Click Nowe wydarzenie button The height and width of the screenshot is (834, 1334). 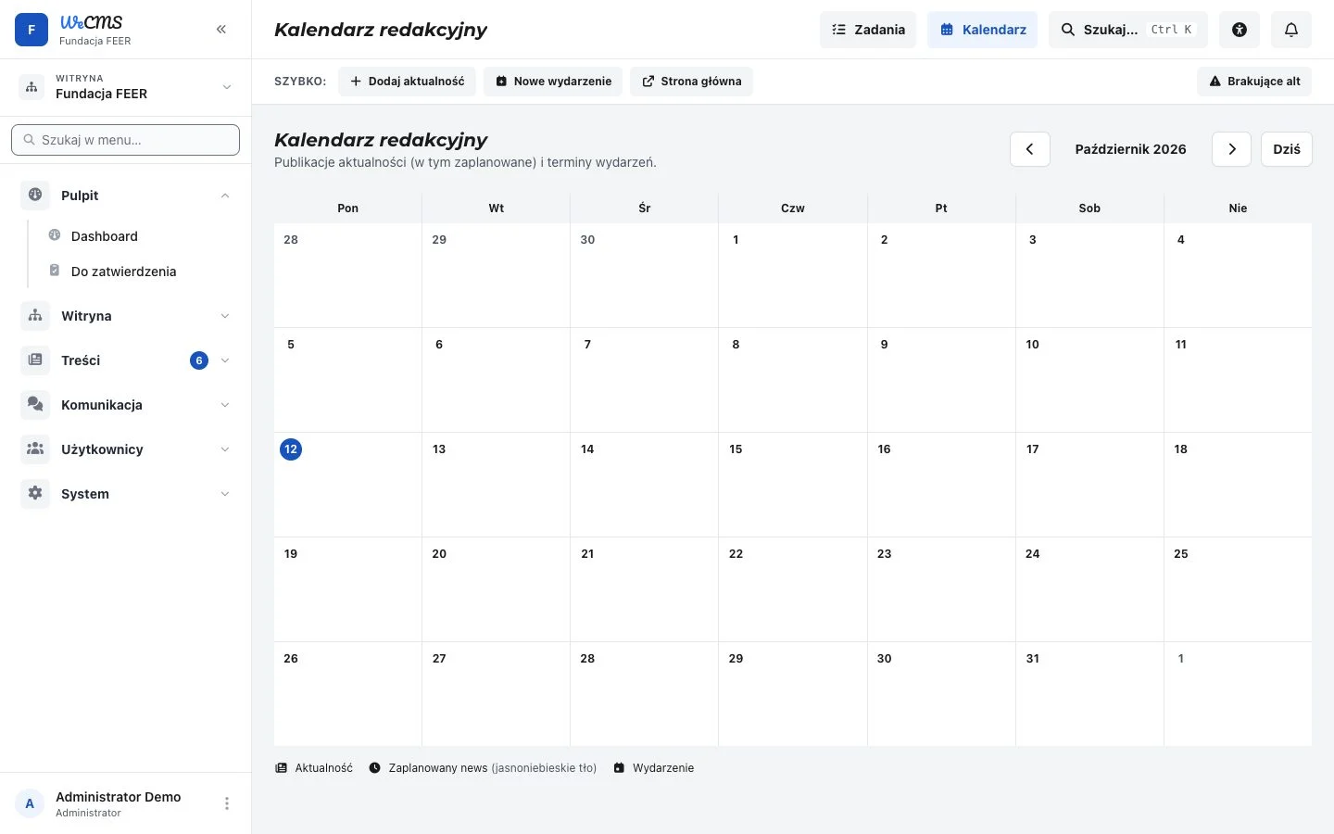click(553, 82)
